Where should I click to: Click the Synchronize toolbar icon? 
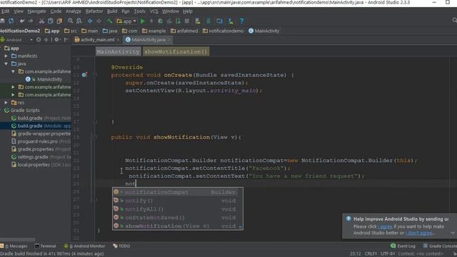pos(11,21)
